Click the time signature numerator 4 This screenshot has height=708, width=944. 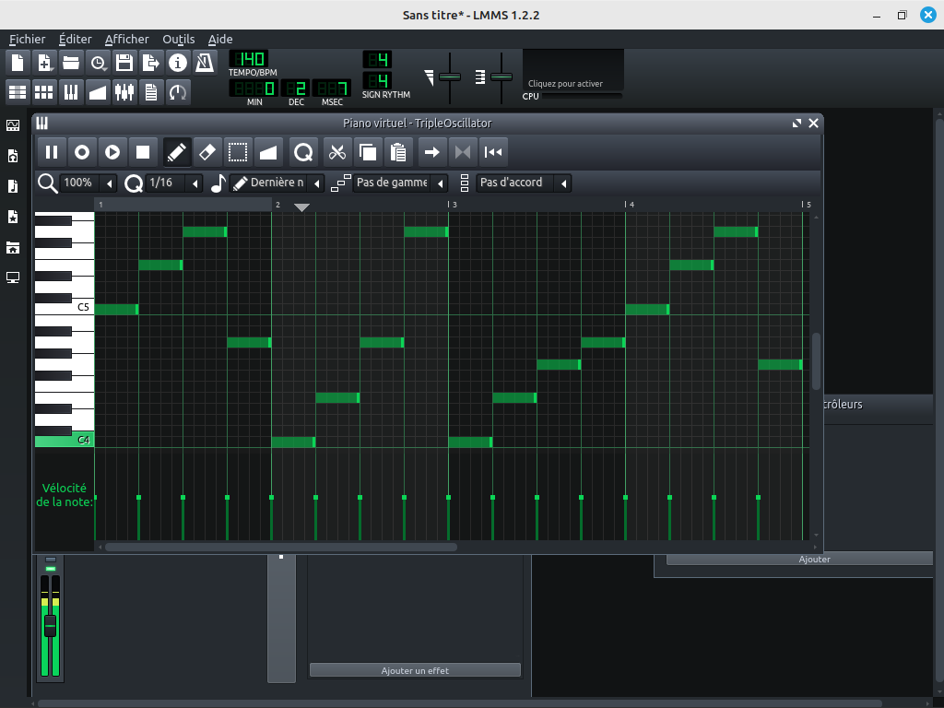(377, 59)
